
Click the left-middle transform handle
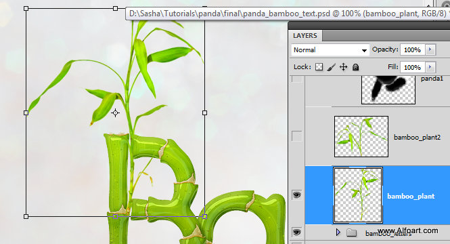[26, 113]
